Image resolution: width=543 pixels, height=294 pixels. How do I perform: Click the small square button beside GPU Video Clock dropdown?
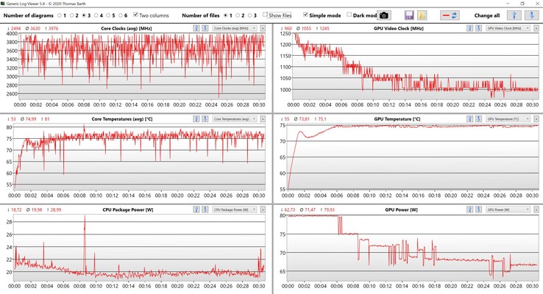[x=536, y=28]
